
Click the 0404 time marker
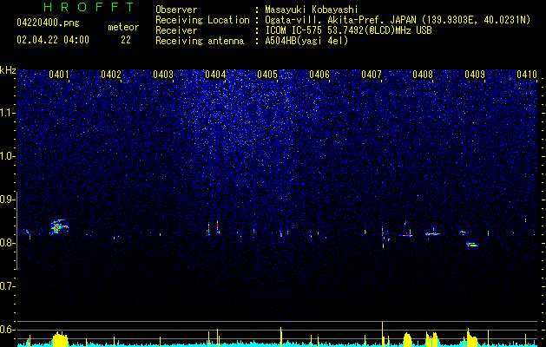tap(215, 75)
